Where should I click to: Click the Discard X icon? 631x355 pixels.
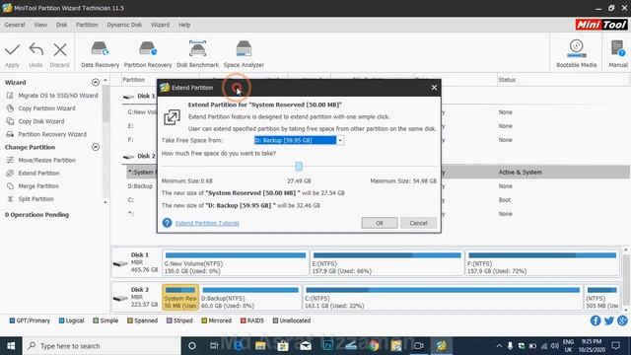coord(59,50)
